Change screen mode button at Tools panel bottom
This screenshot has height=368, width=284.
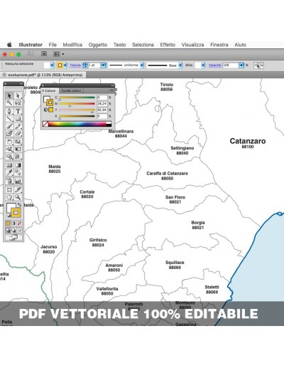[x=13, y=237]
